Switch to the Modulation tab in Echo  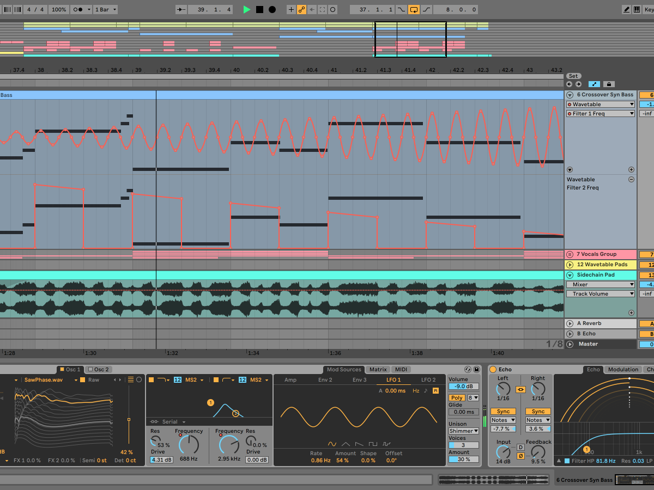(x=623, y=369)
